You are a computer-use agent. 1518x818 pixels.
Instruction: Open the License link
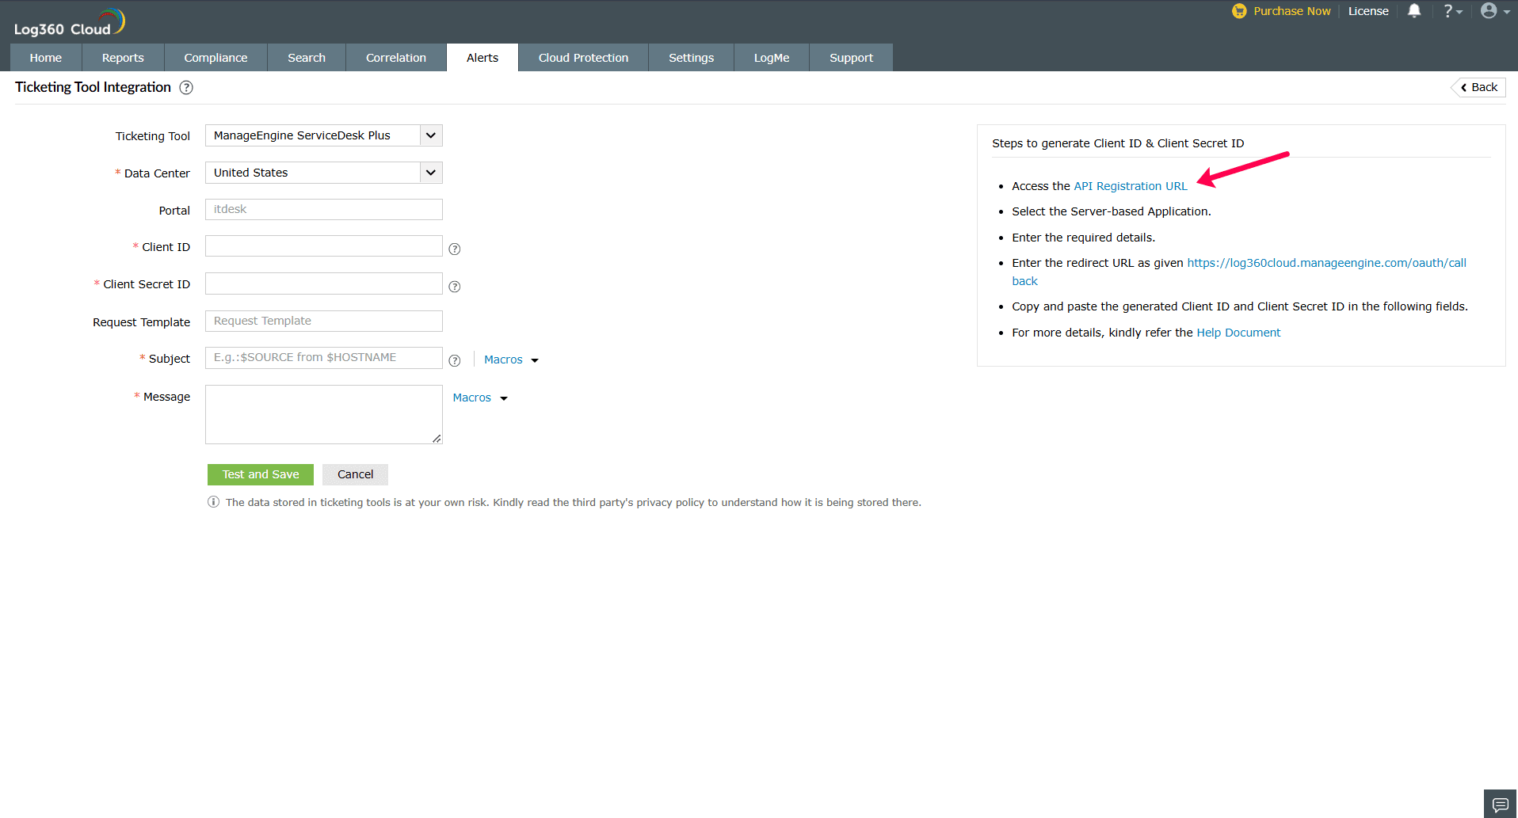[1368, 11]
